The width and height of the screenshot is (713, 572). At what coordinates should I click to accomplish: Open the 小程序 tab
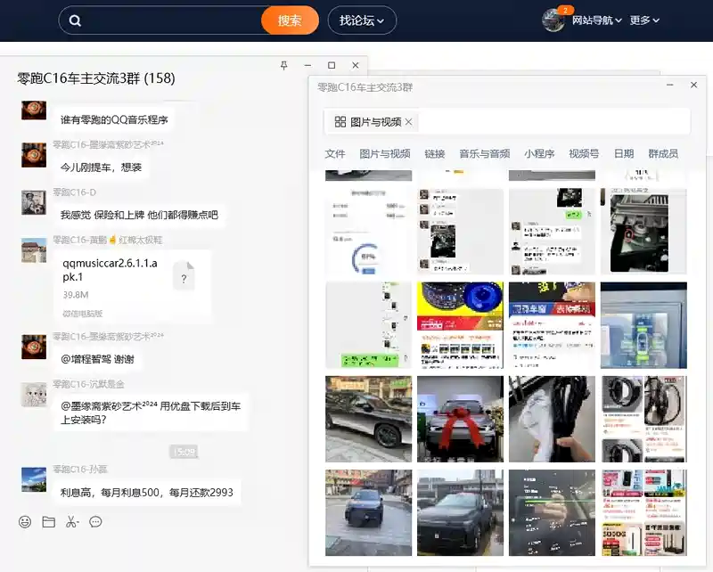pyautogui.click(x=539, y=154)
